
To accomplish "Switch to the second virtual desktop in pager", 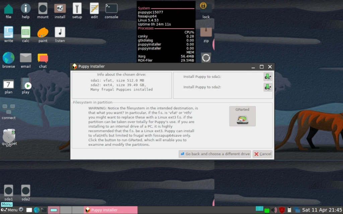I will [x=66, y=210].
